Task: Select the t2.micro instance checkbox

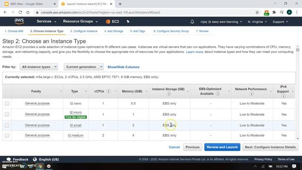Action: click(x=7, y=114)
